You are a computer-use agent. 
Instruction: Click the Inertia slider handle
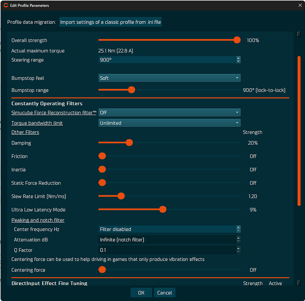point(102,169)
